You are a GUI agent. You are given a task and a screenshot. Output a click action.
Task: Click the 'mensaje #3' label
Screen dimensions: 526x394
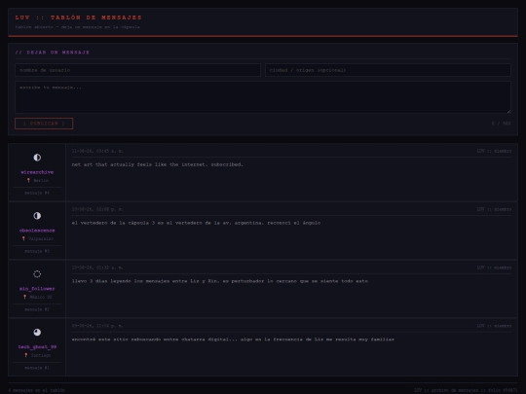coord(37,251)
